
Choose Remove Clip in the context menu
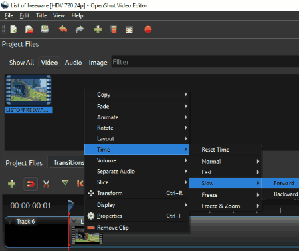[x=137, y=228]
